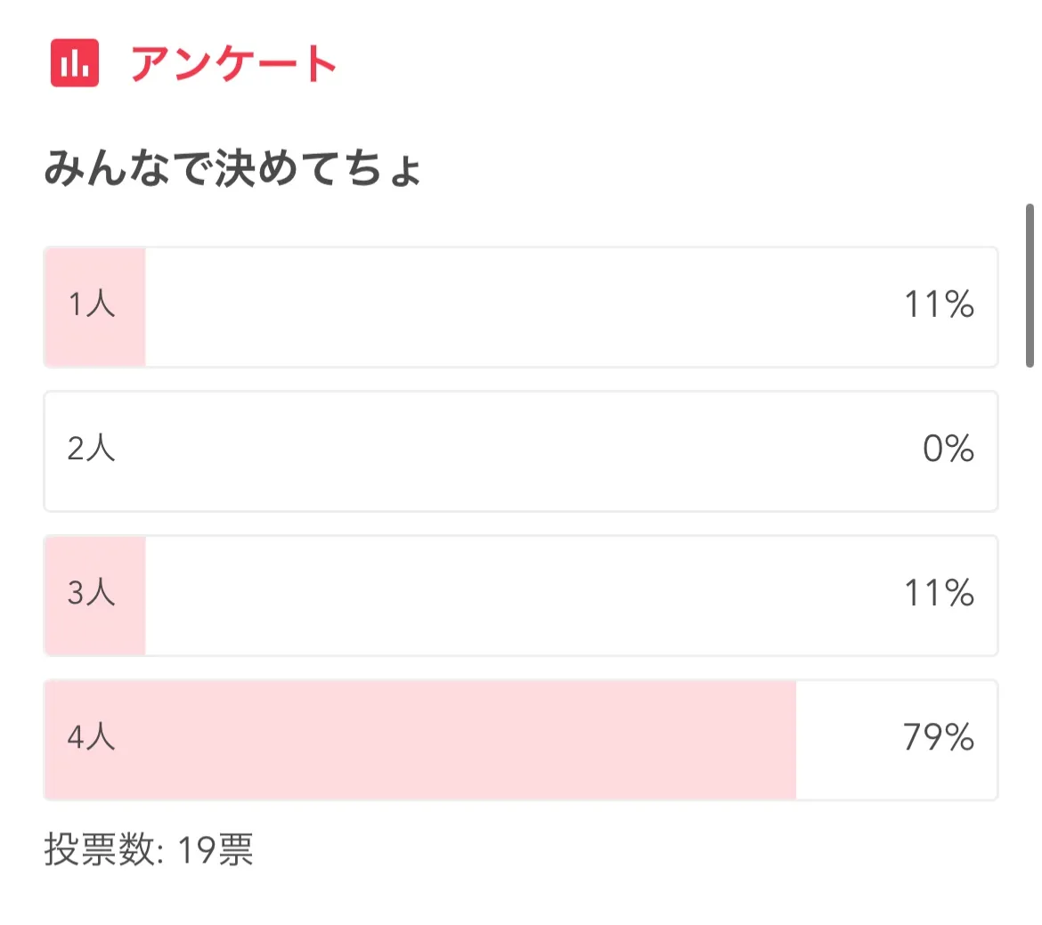Click the middle of the 3人 option row

521,596
